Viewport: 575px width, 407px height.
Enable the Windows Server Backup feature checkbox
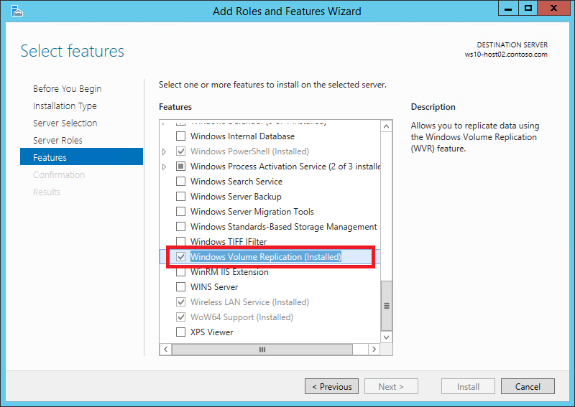pyautogui.click(x=181, y=197)
